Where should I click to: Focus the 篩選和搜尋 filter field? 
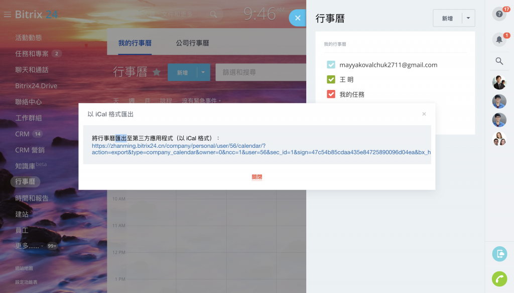(x=261, y=72)
